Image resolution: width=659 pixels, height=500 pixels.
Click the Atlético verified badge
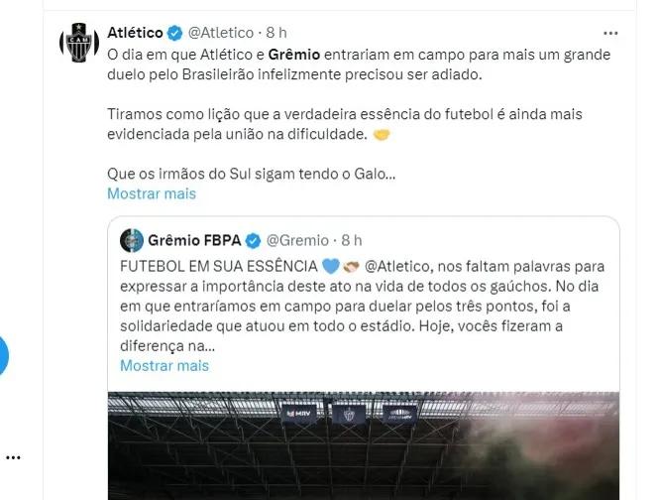174,33
